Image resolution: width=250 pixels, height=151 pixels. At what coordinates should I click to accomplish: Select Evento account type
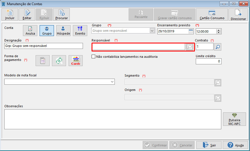coord(80,31)
